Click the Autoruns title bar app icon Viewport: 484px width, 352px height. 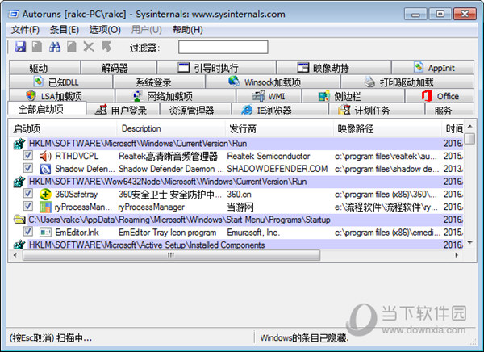coord(13,14)
